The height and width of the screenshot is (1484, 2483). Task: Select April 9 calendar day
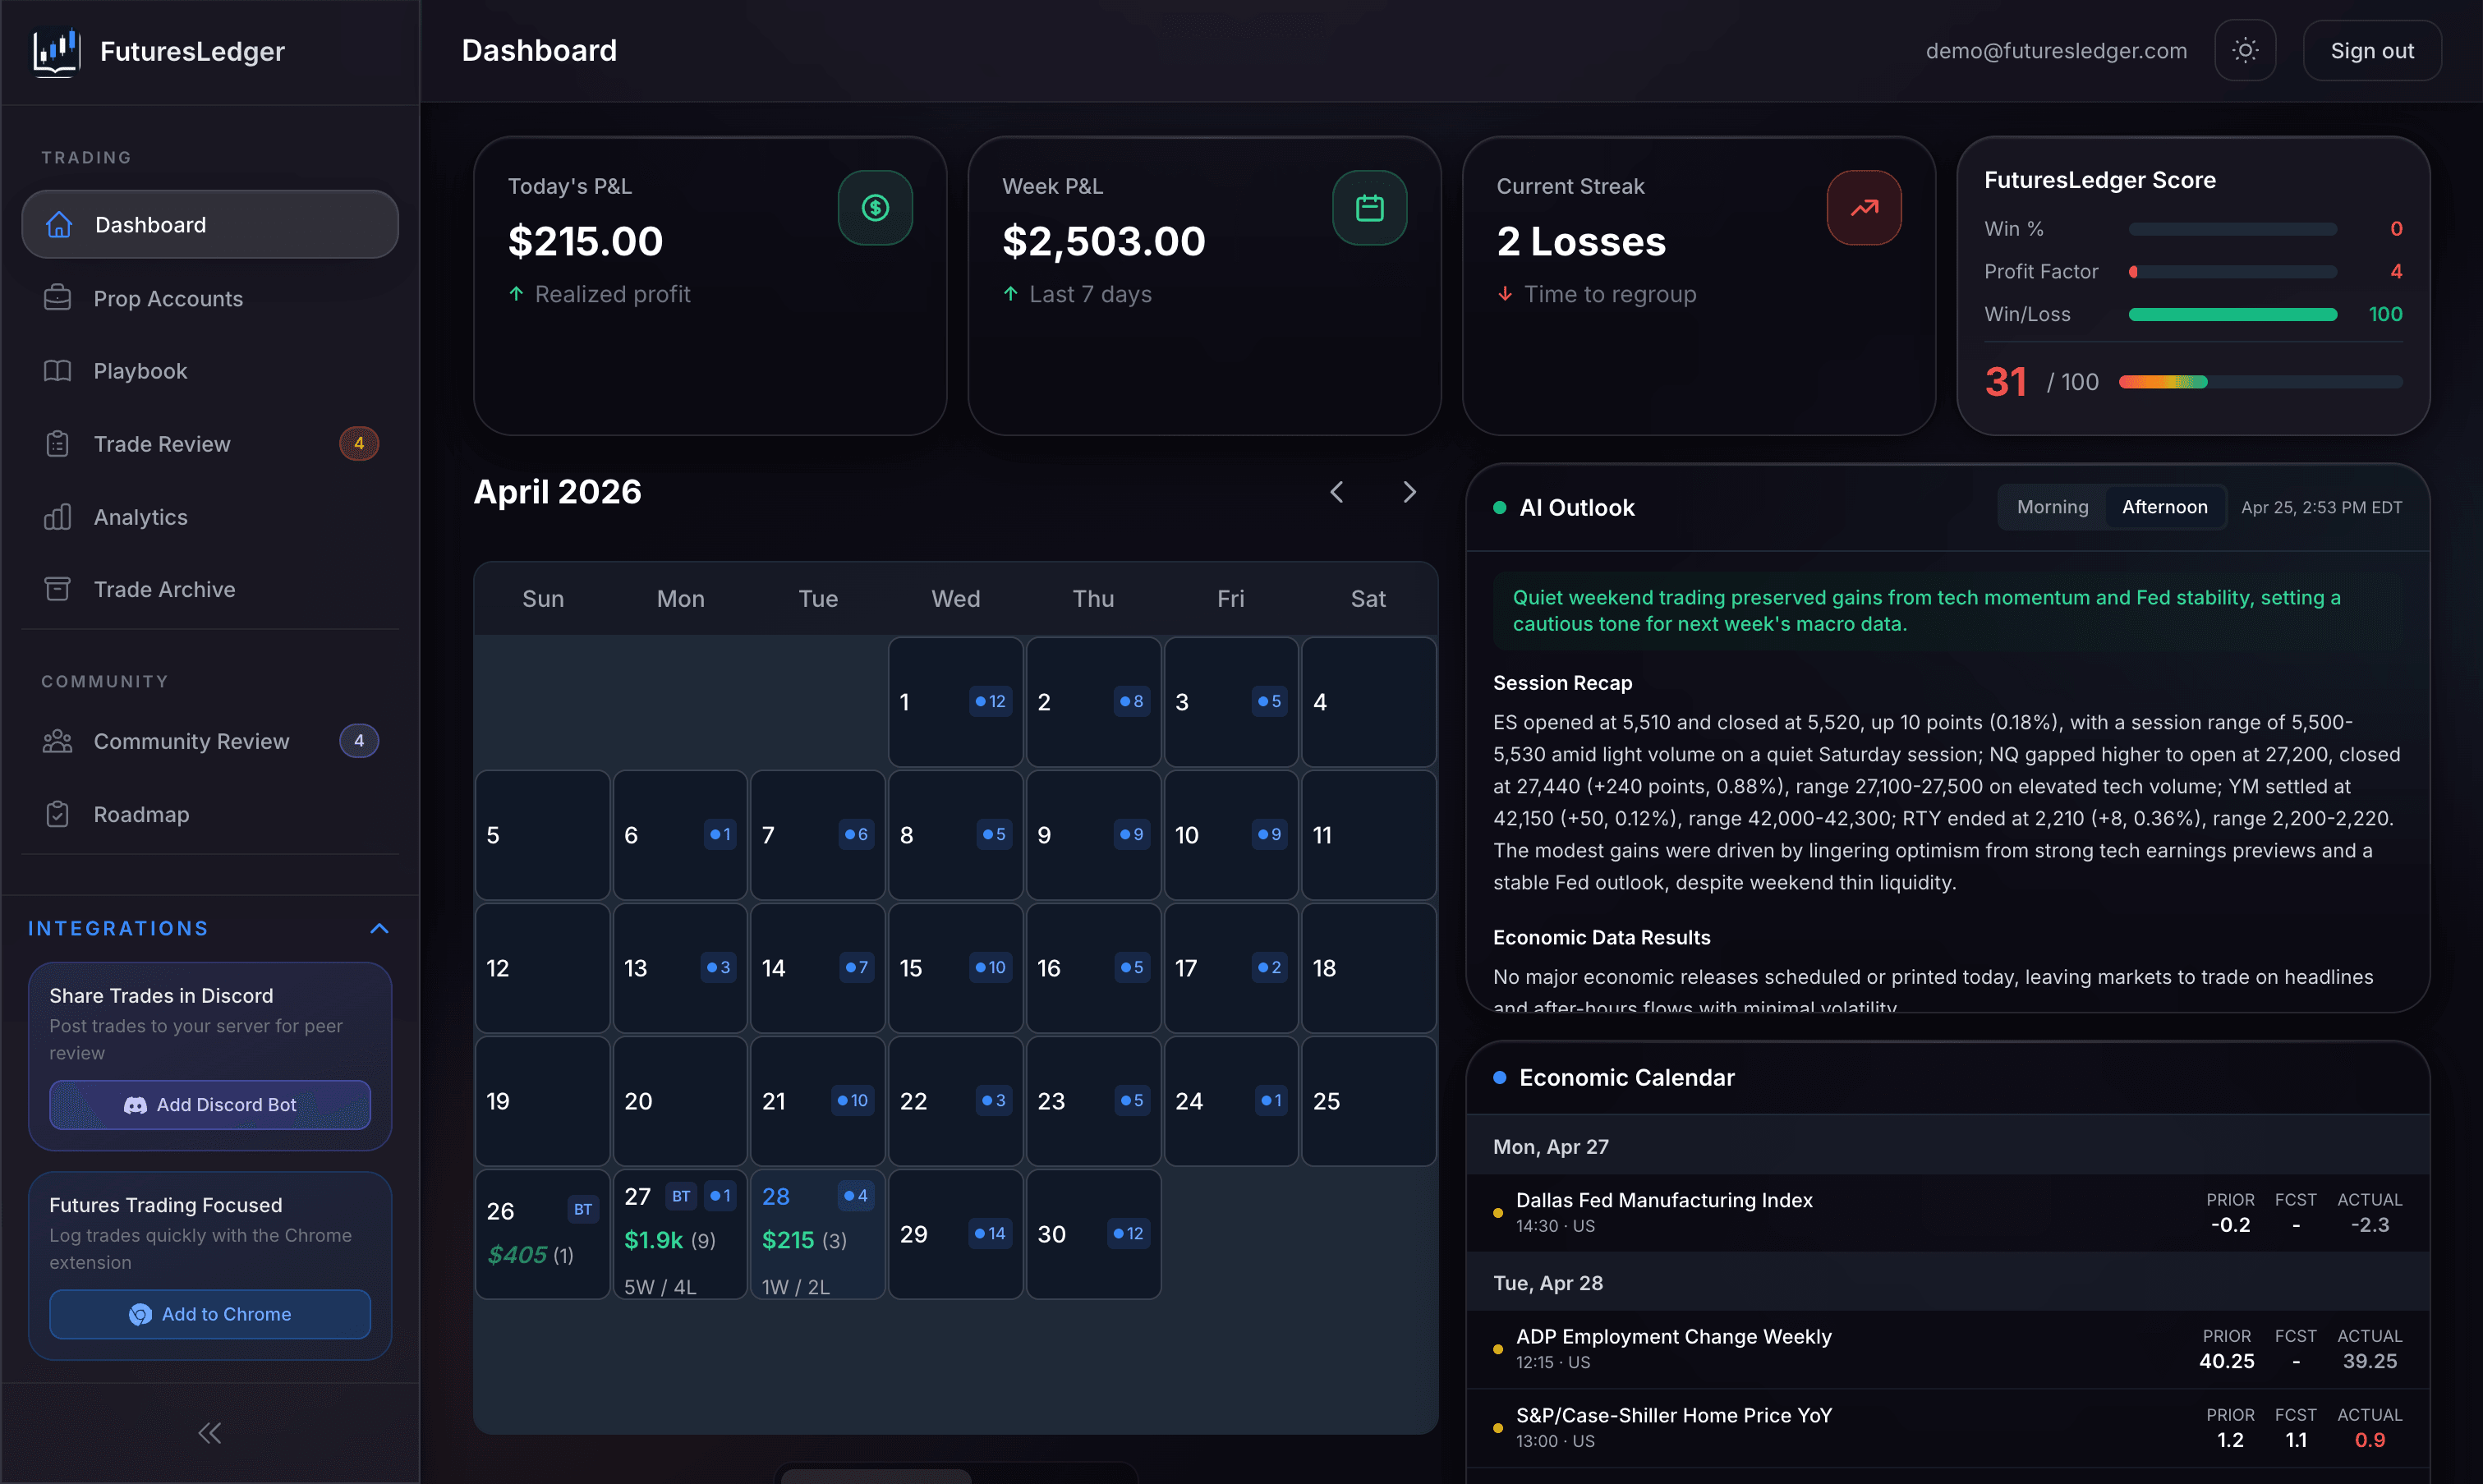(x=1093, y=835)
